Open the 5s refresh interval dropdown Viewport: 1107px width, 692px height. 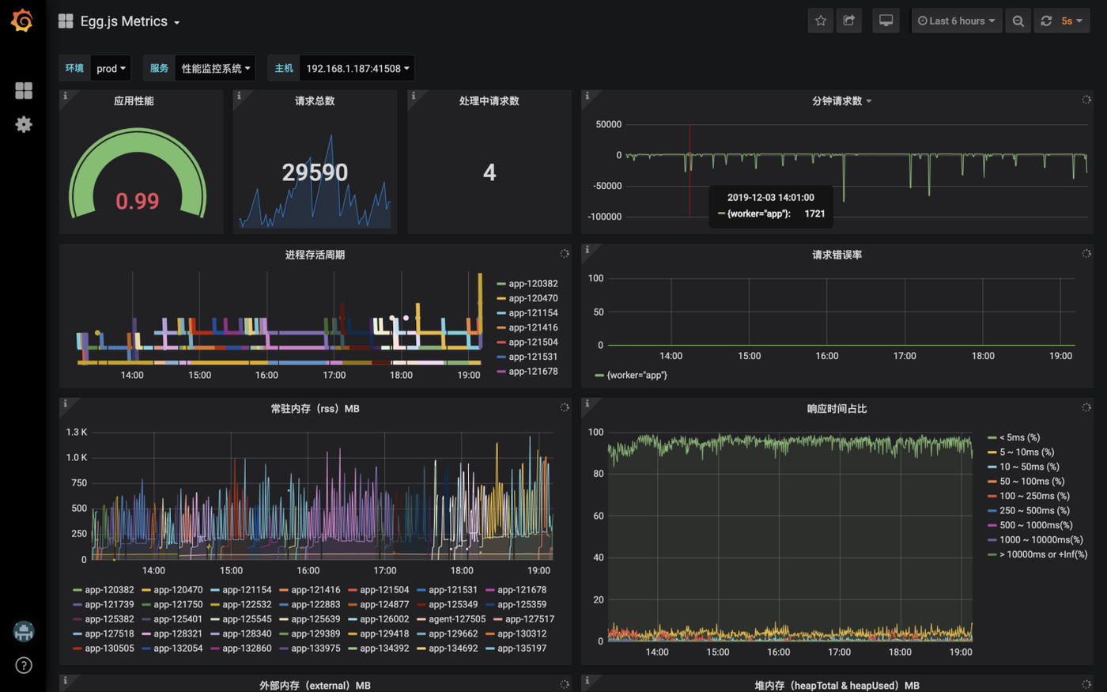pyautogui.click(x=1072, y=21)
